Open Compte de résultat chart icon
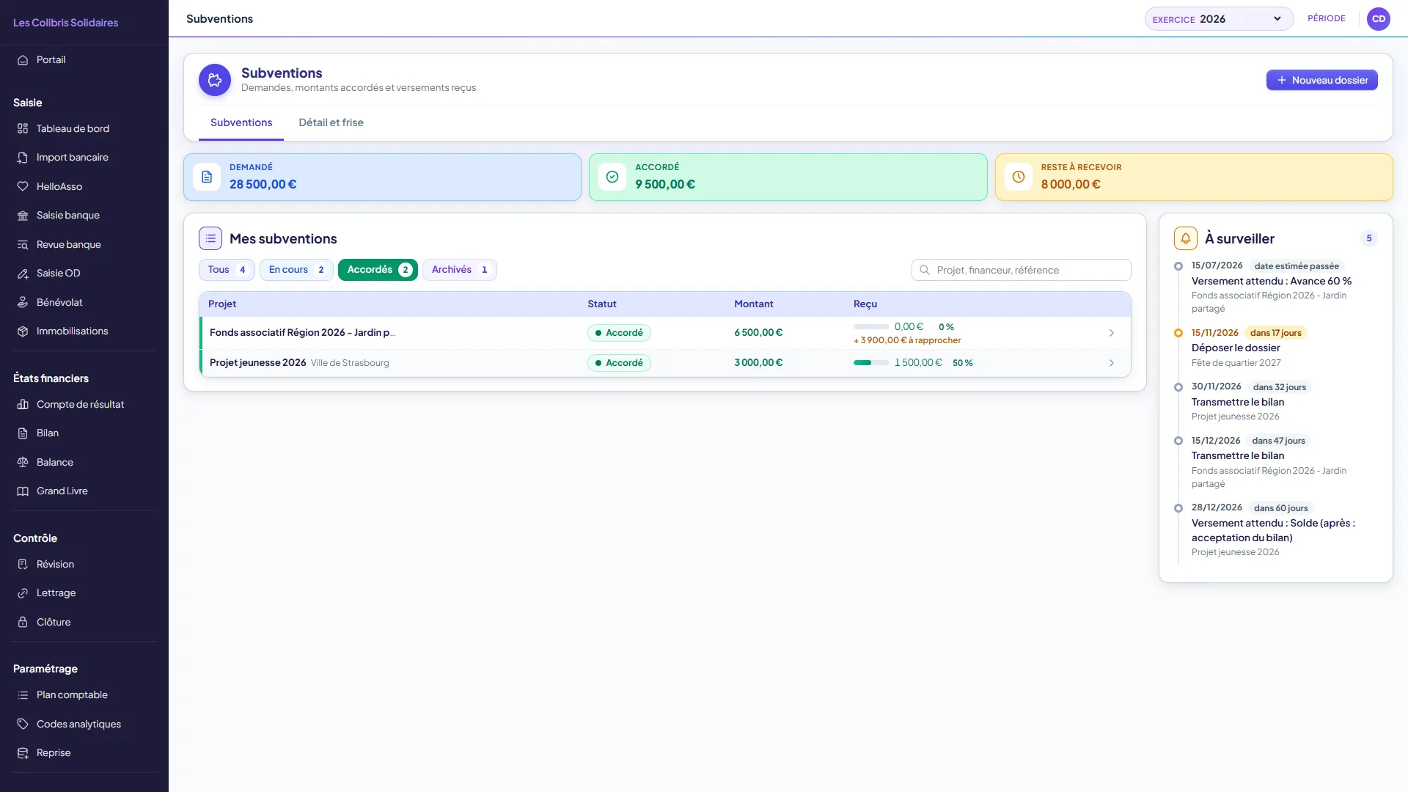This screenshot has height=792, width=1408. click(23, 405)
